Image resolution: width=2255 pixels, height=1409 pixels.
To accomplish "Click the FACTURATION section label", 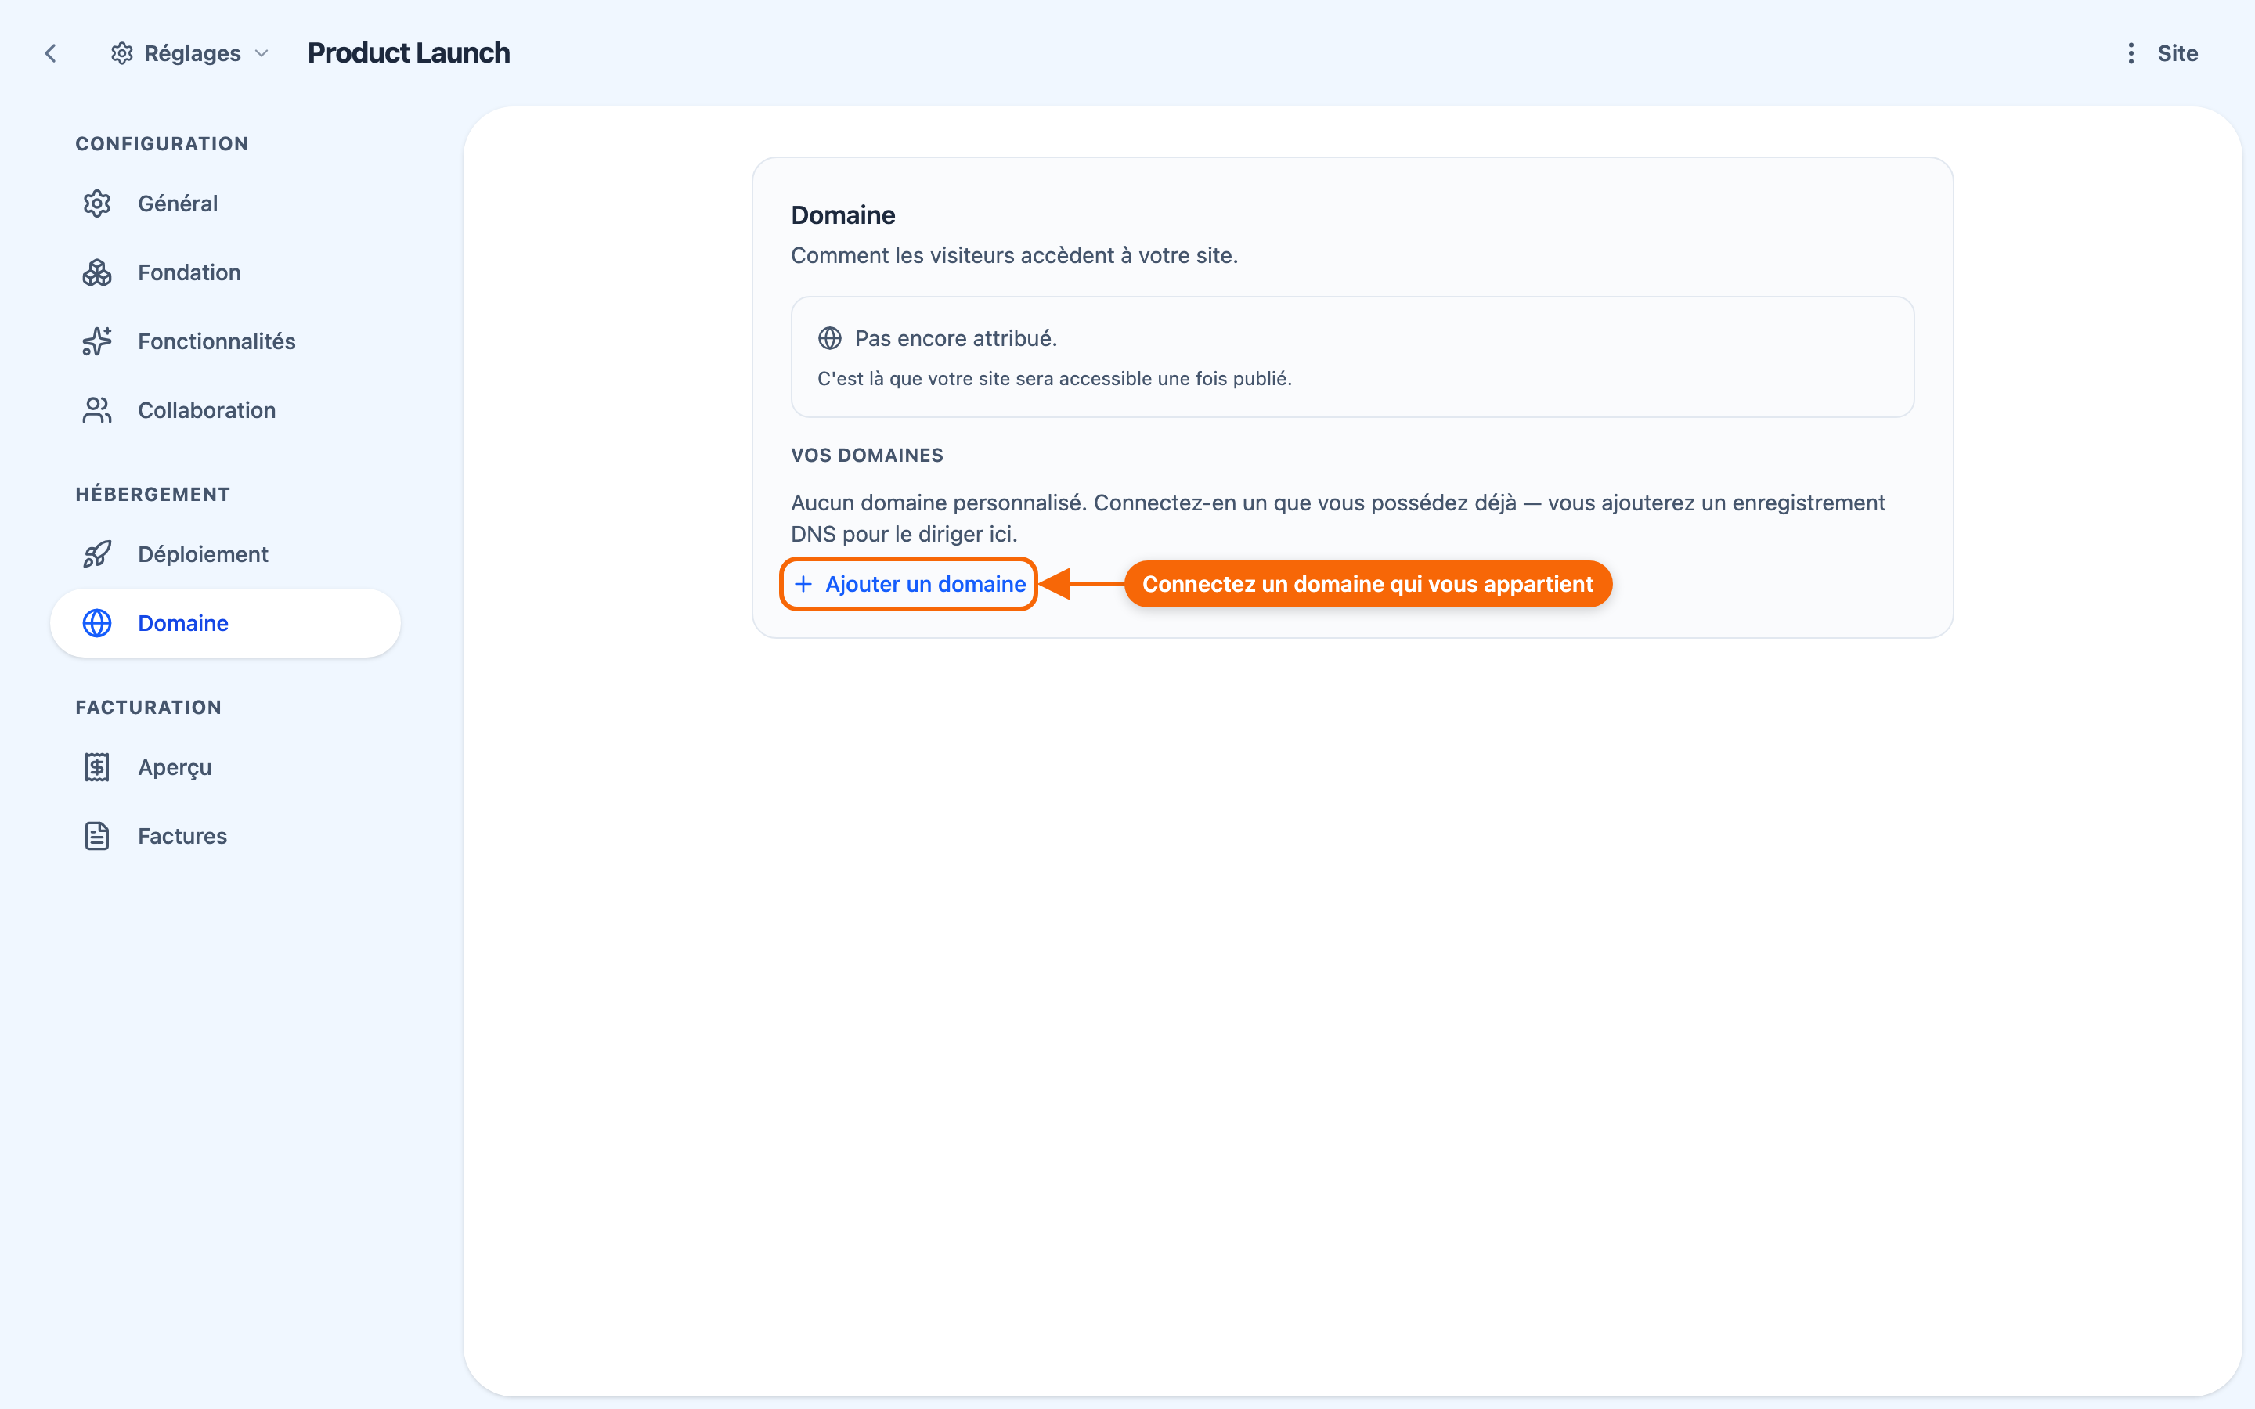I will pos(148,708).
